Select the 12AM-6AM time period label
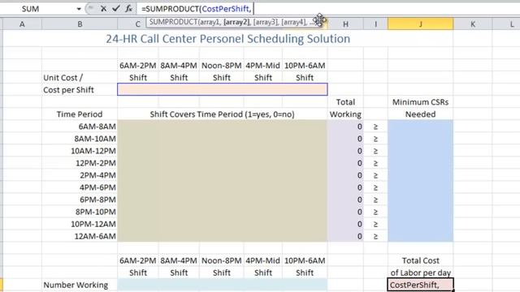 pos(95,236)
